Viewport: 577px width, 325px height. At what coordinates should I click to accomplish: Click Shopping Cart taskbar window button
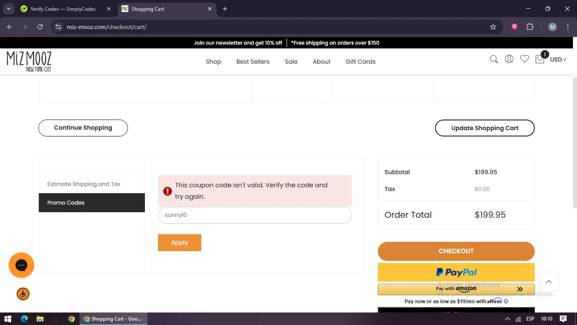tap(113, 319)
